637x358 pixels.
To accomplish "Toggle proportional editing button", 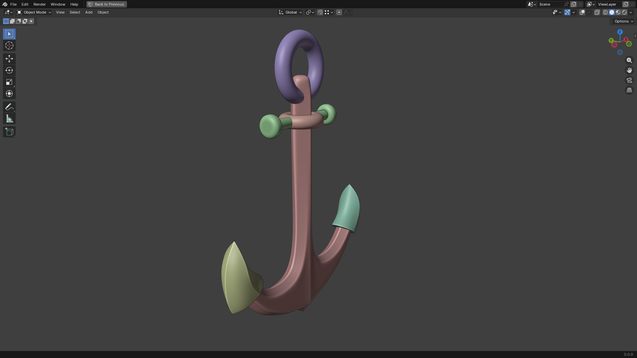I will pos(339,12).
